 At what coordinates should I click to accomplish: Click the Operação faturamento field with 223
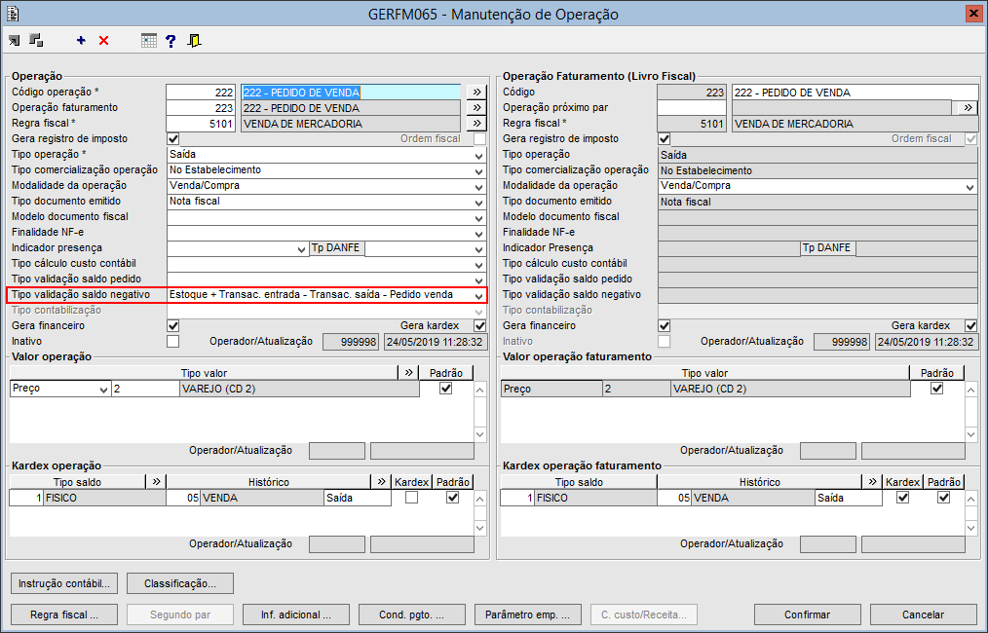point(201,108)
